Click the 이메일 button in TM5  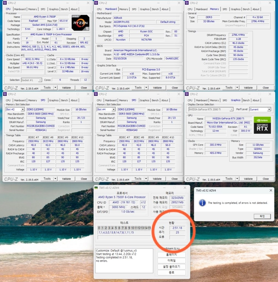[x=172, y=261]
